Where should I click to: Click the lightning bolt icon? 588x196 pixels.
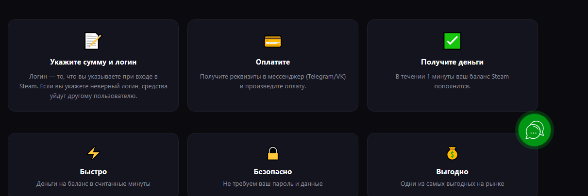93,153
